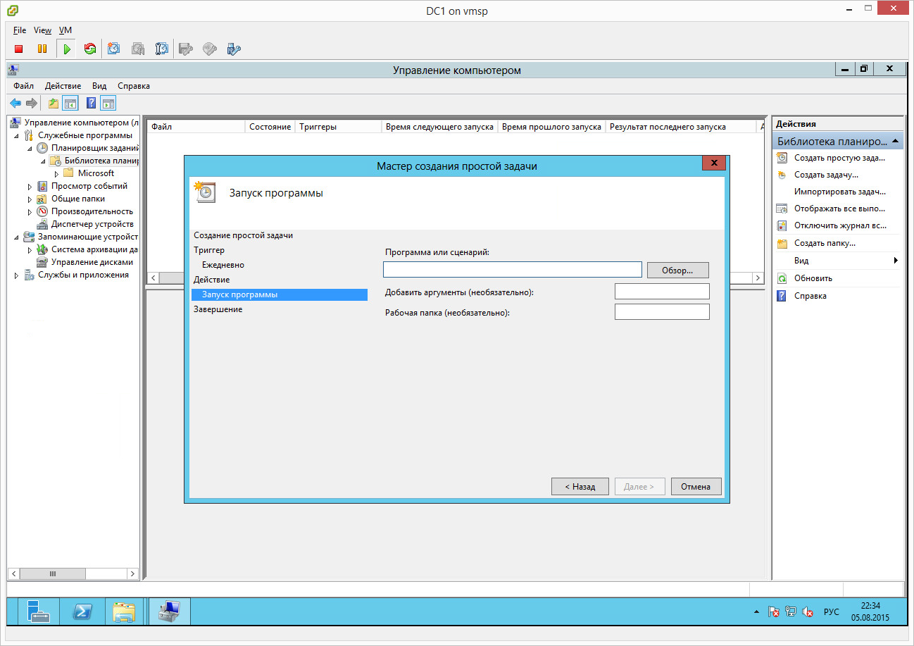
Task: Click the network tray icon
Action: click(x=791, y=611)
